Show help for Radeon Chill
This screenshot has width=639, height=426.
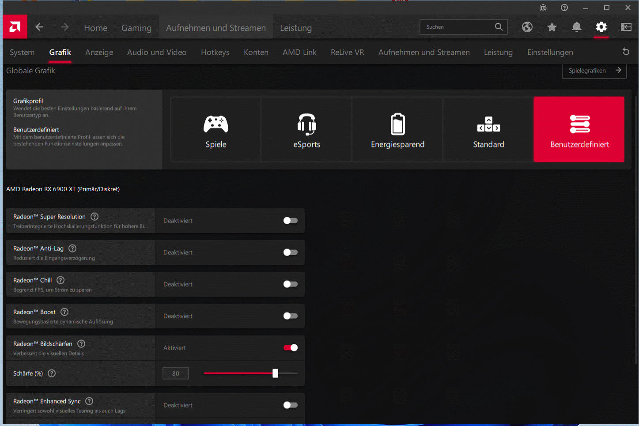point(60,280)
